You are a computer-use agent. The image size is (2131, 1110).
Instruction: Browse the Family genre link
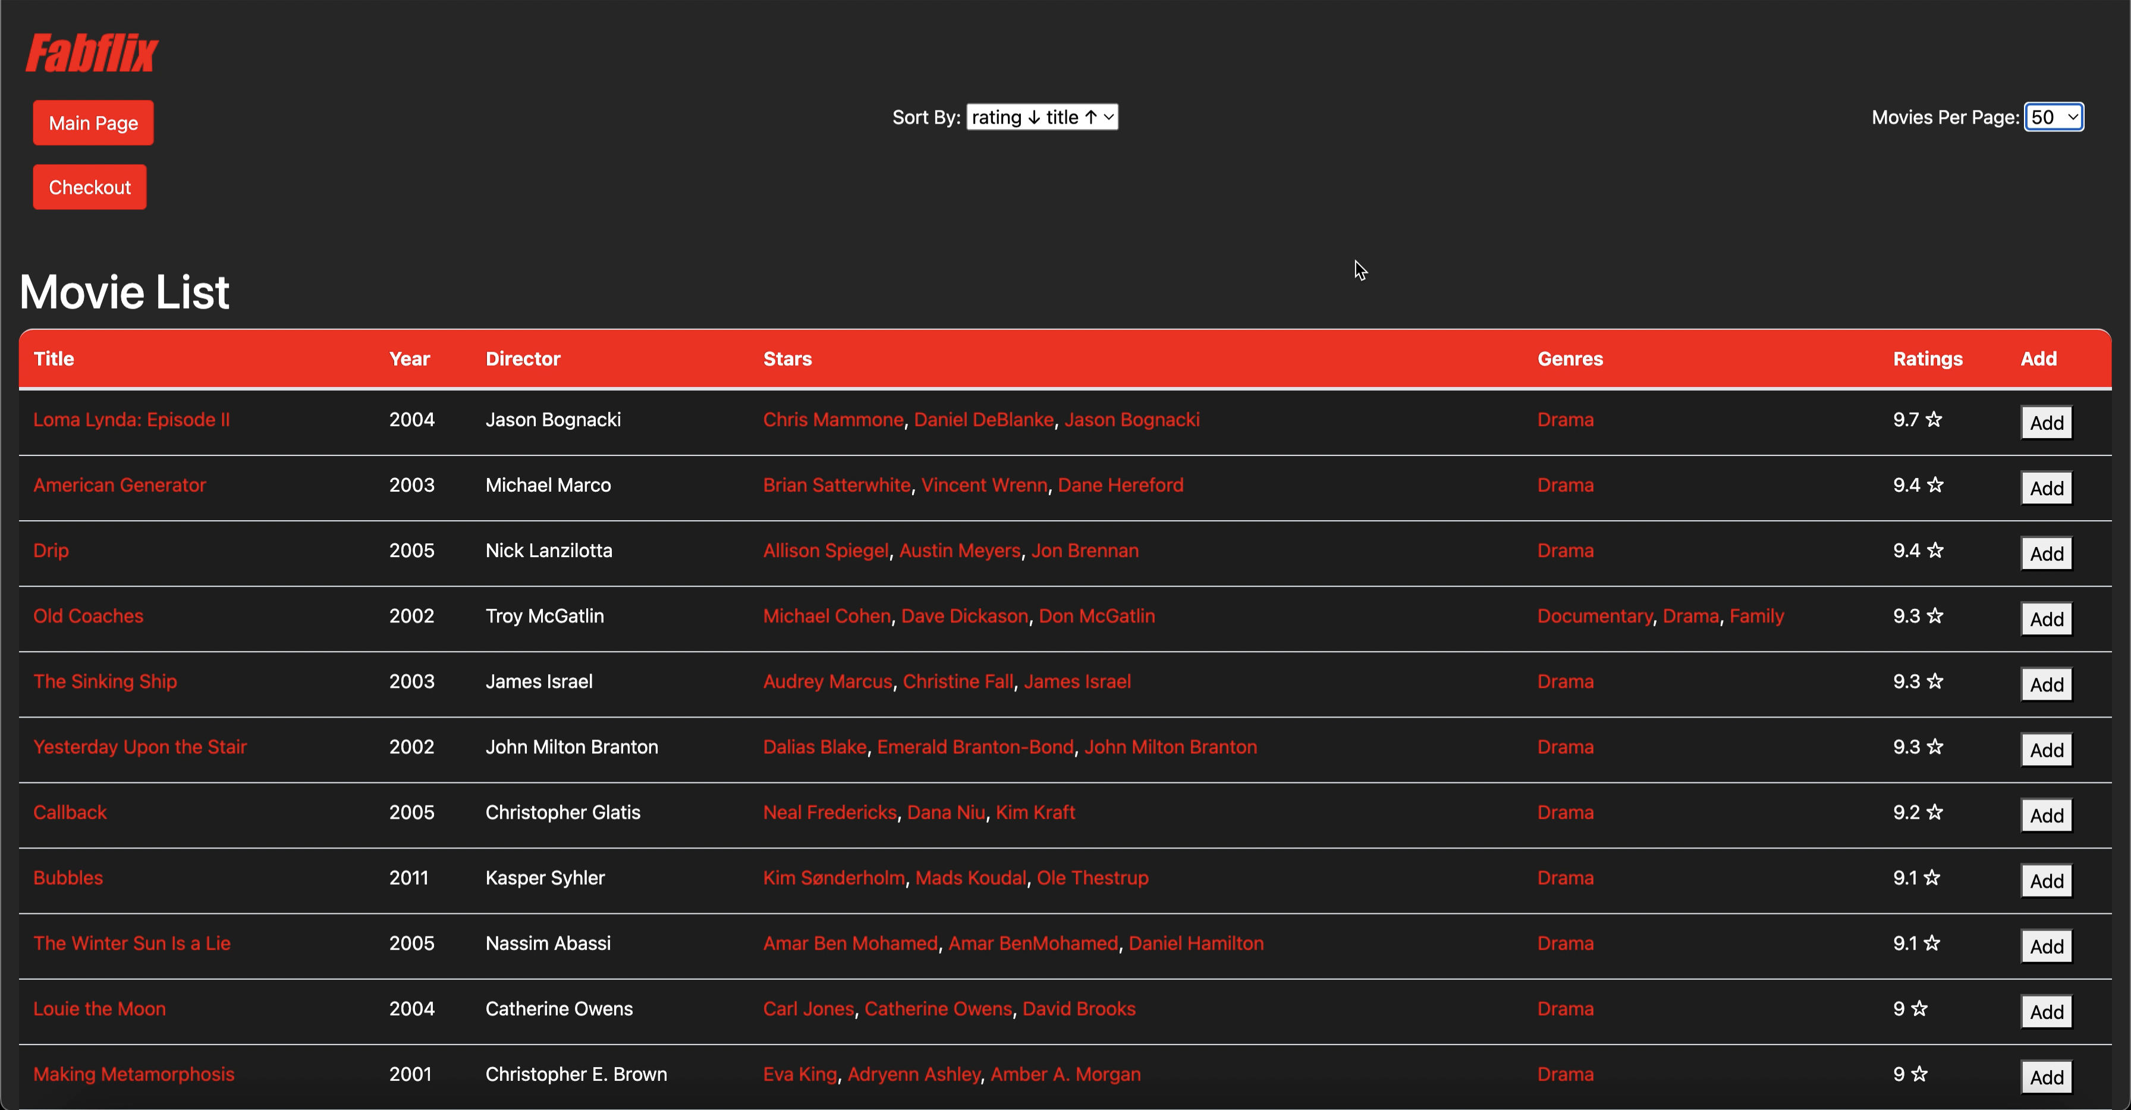click(1756, 616)
